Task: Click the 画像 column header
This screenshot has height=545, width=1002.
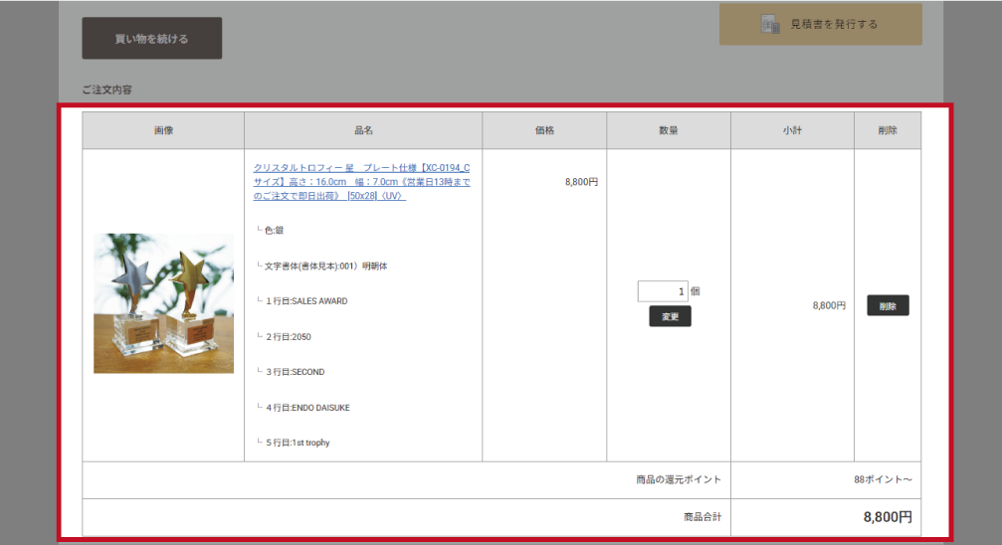Action: click(x=163, y=130)
